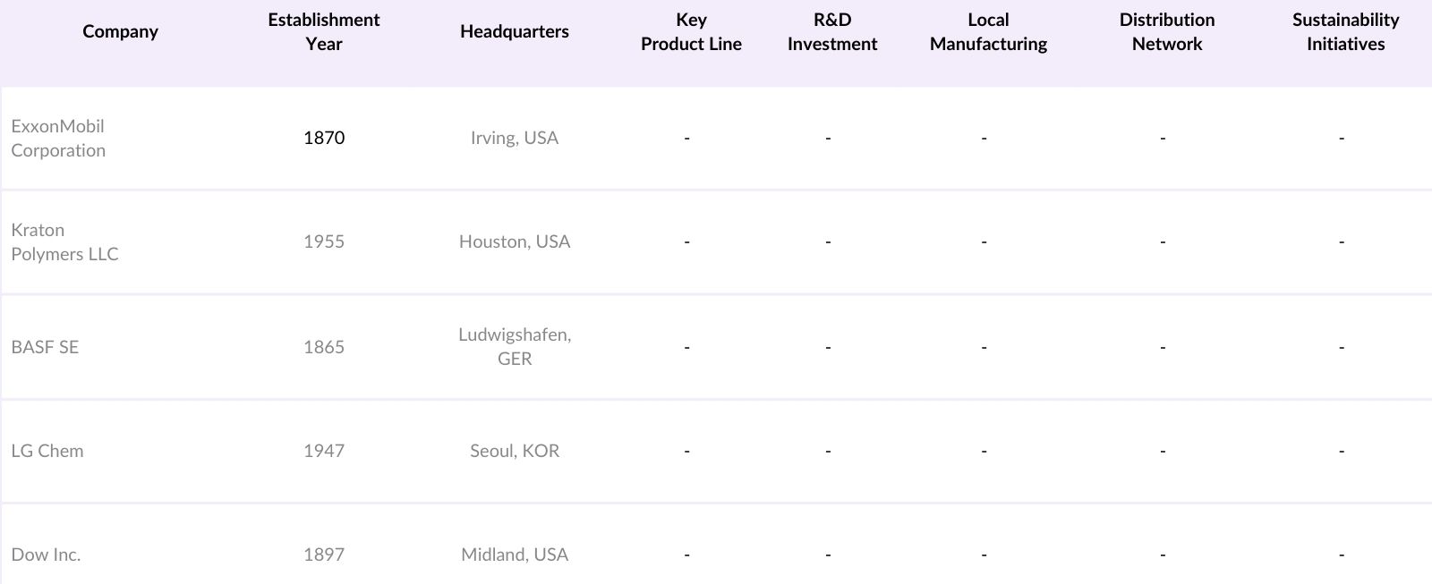1432x584 pixels.
Task: Click the Company column header
Action: (x=120, y=31)
